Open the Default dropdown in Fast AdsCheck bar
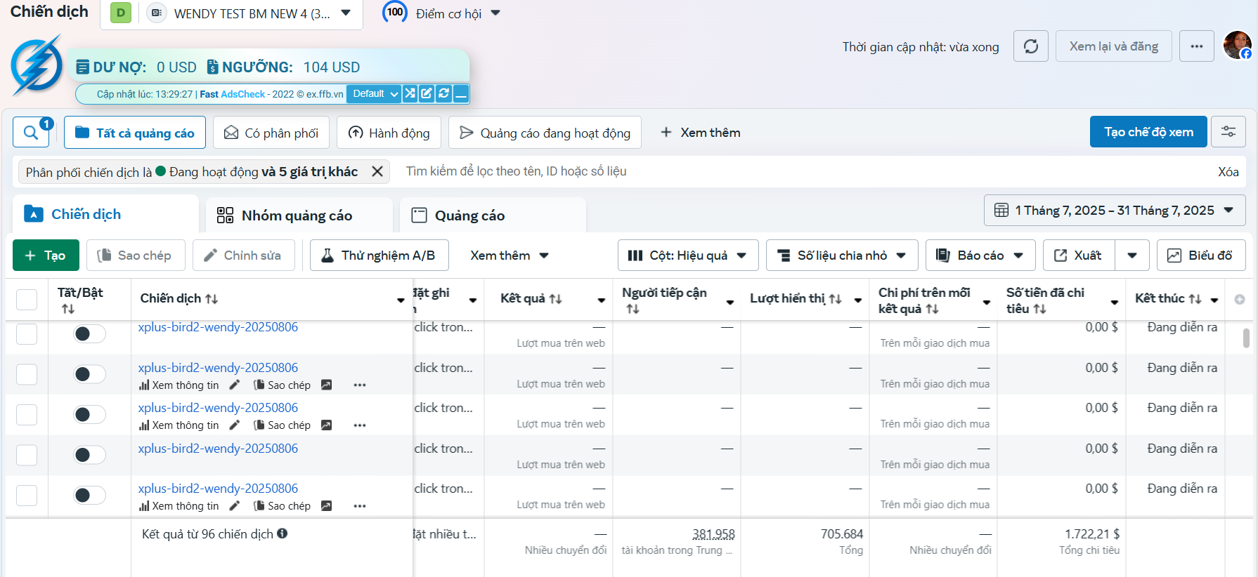The height and width of the screenshot is (577, 1258). 375,93
